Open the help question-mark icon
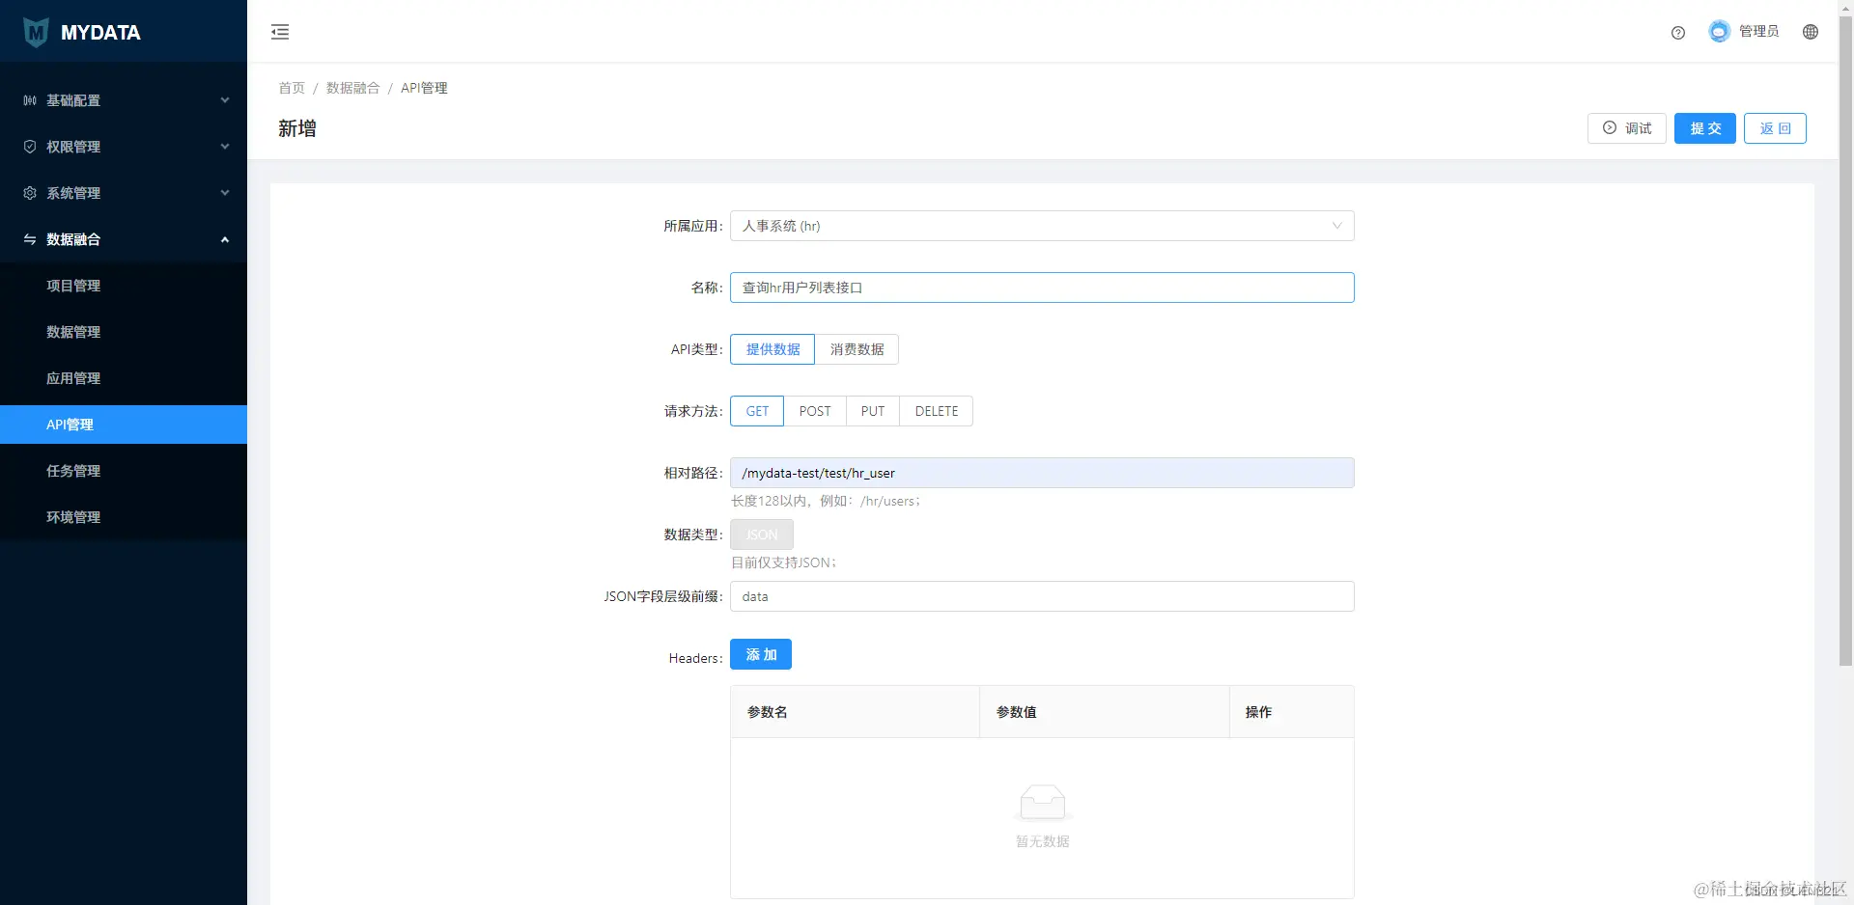This screenshot has height=905, width=1854. (x=1677, y=32)
